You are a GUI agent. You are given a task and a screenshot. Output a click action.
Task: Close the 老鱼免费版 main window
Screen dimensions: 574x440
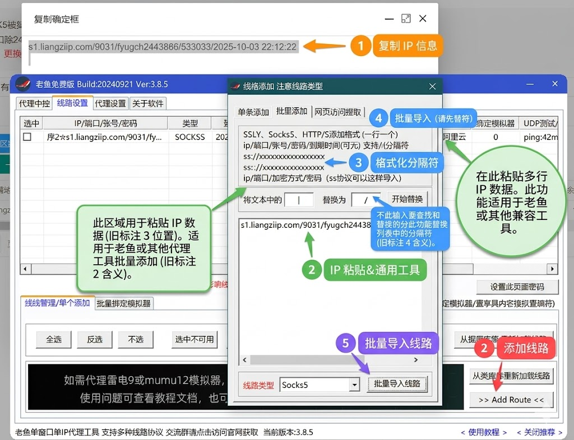click(x=555, y=84)
